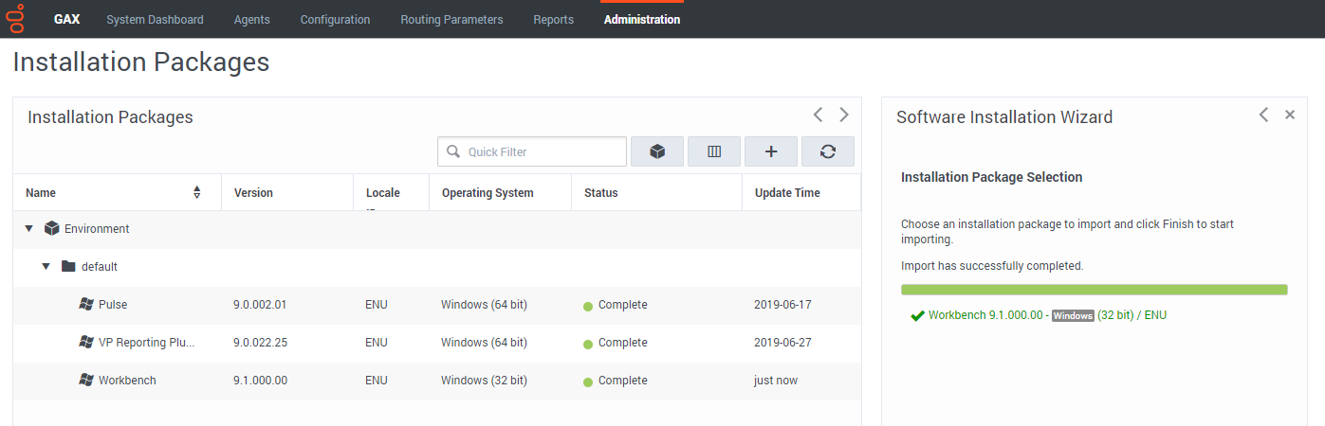Click 'Import has successfully completed.' message
The width and height of the screenshot is (1325, 426).
coord(992,266)
